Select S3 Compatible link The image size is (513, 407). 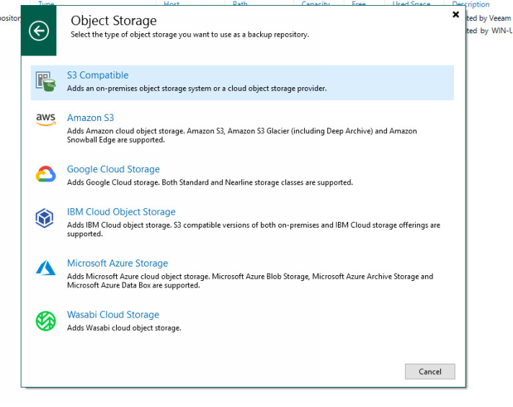[97, 75]
